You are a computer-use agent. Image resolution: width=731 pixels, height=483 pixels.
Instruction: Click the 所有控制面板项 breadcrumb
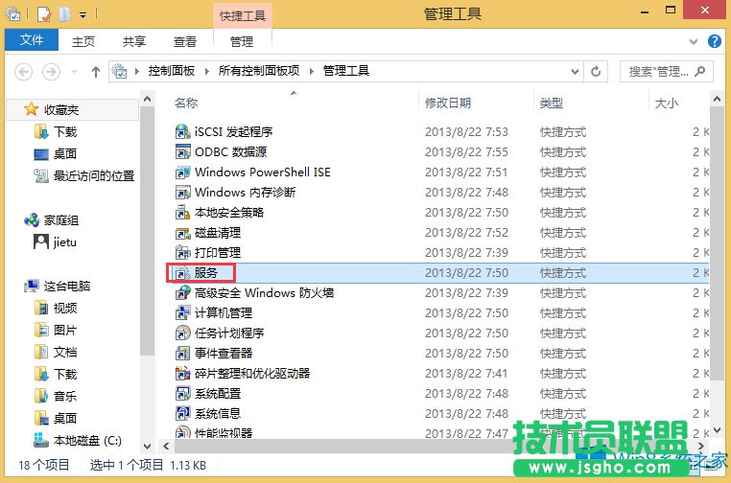tap(259, 71)
